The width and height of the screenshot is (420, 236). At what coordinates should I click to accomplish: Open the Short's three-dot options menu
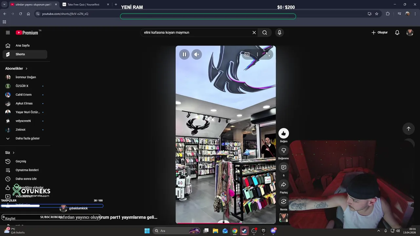click(258, 54)
